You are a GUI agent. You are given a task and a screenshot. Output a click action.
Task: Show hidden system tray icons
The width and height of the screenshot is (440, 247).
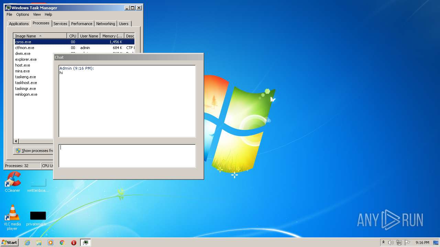click(383, 243)
